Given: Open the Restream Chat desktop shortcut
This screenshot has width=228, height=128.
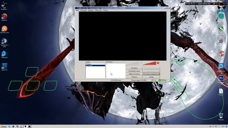Looking at the screenshot, I should (x=4, y=29).
